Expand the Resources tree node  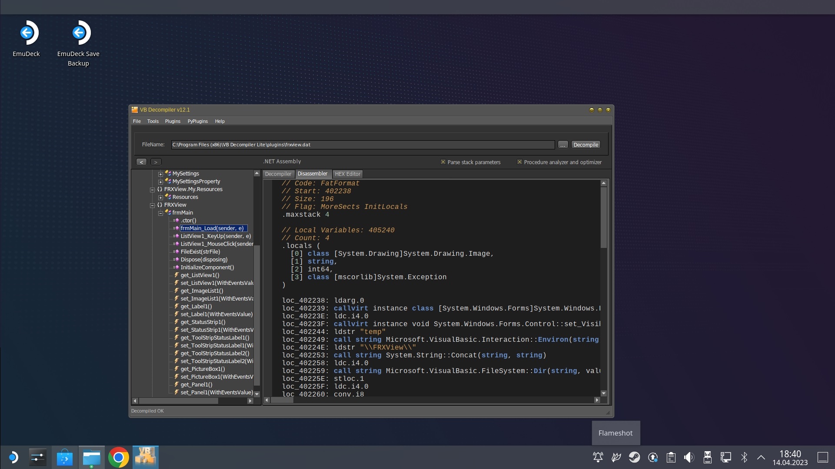pyautogui.click(x=160, y=198)
